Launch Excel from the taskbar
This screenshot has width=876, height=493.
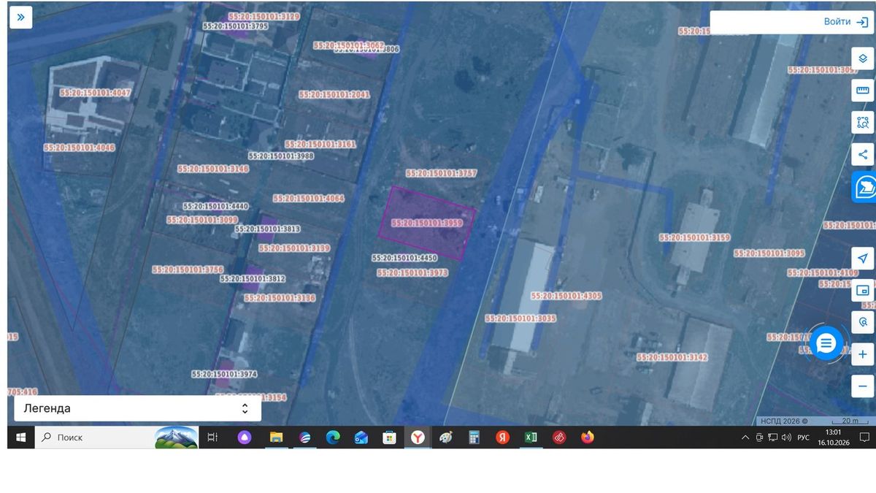click(531, 437)
